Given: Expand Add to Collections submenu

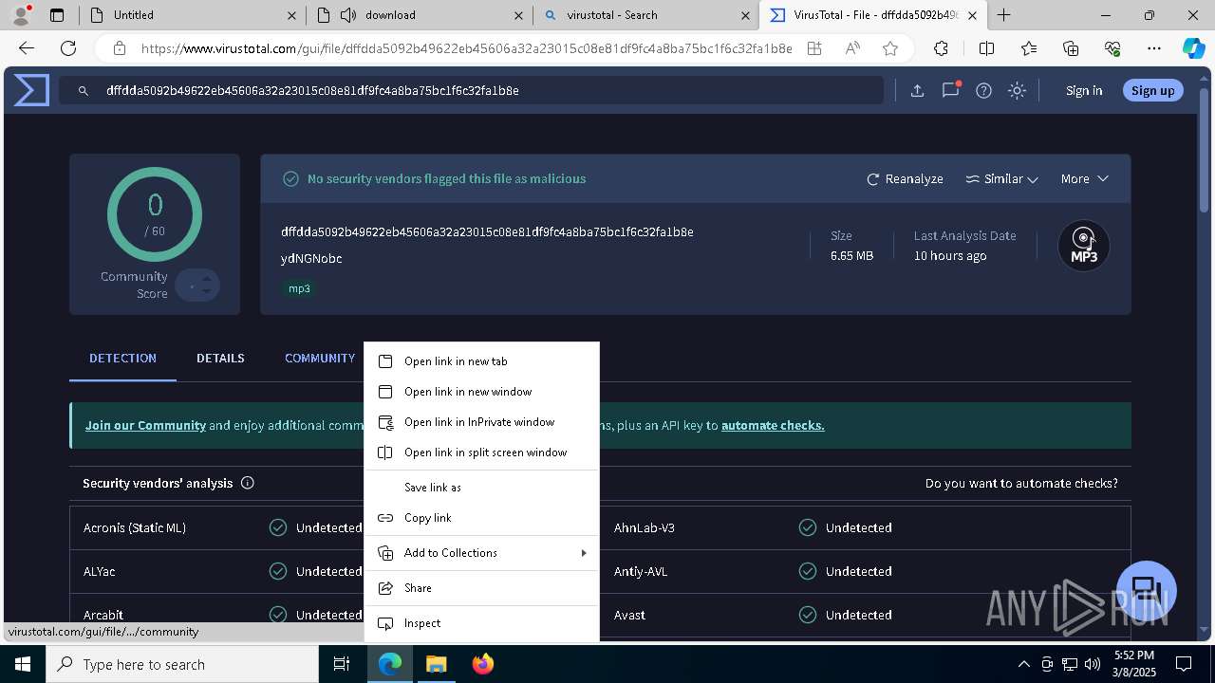Looking at the screenshot, I should pos(481,553).
